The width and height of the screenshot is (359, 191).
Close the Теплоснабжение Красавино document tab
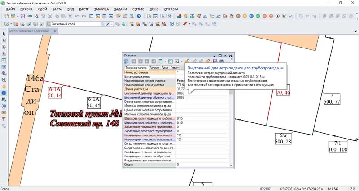(54, 32)
